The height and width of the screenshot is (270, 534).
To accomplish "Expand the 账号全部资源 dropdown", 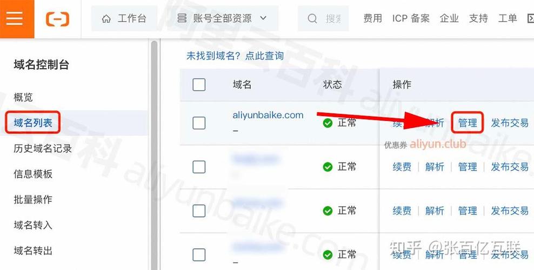I will tap(222, 18).
